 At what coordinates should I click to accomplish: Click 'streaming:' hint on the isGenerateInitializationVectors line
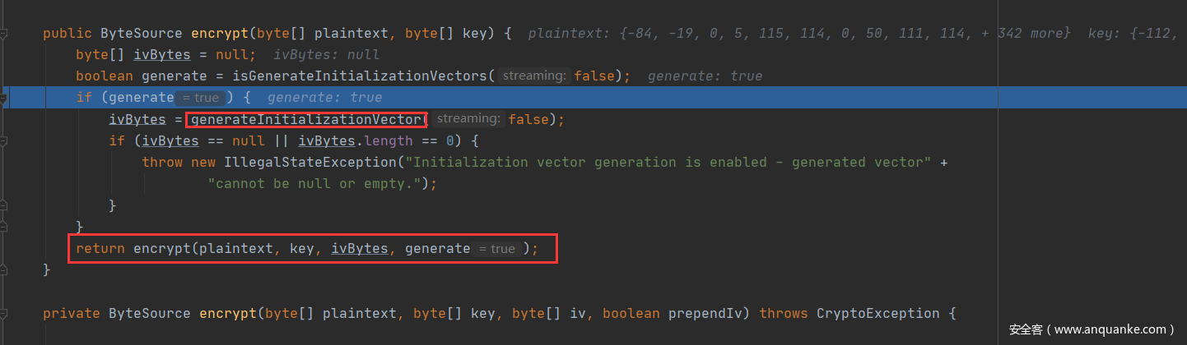click(x=535, y=76)
